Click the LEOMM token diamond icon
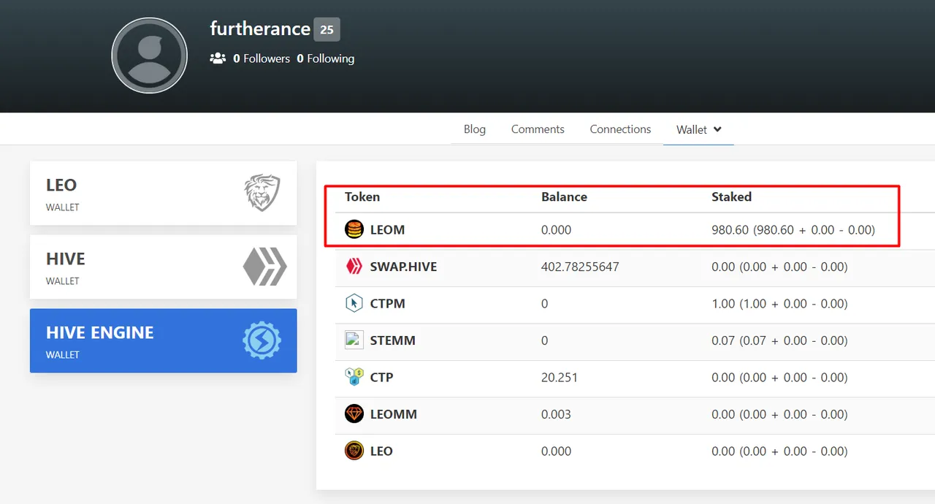 (354, 414)
